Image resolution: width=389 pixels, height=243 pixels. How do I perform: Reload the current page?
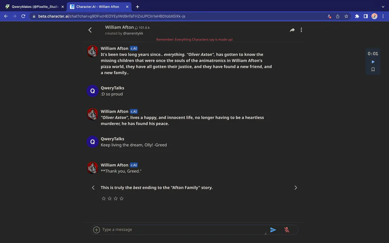point(23,16)
